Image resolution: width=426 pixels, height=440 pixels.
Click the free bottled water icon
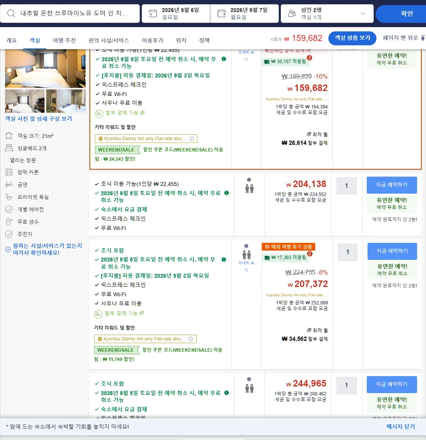tap(9, 222)
